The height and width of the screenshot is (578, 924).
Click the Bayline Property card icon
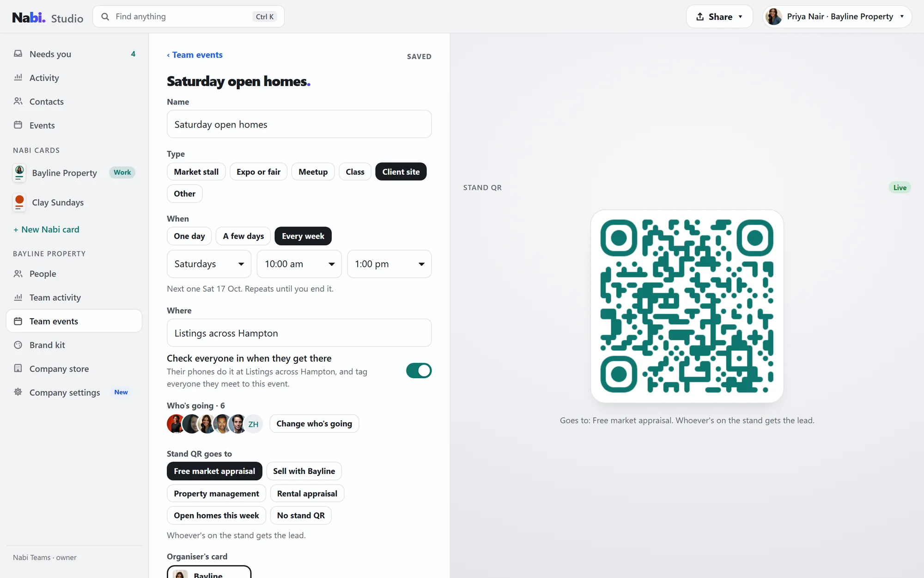(x=19, y=173)
